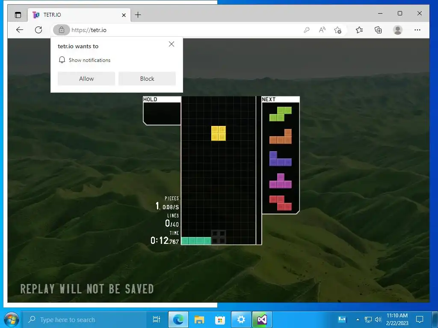The image size is (438, 328).
Task: Open the browser profile menu
Action: [397, 30]
